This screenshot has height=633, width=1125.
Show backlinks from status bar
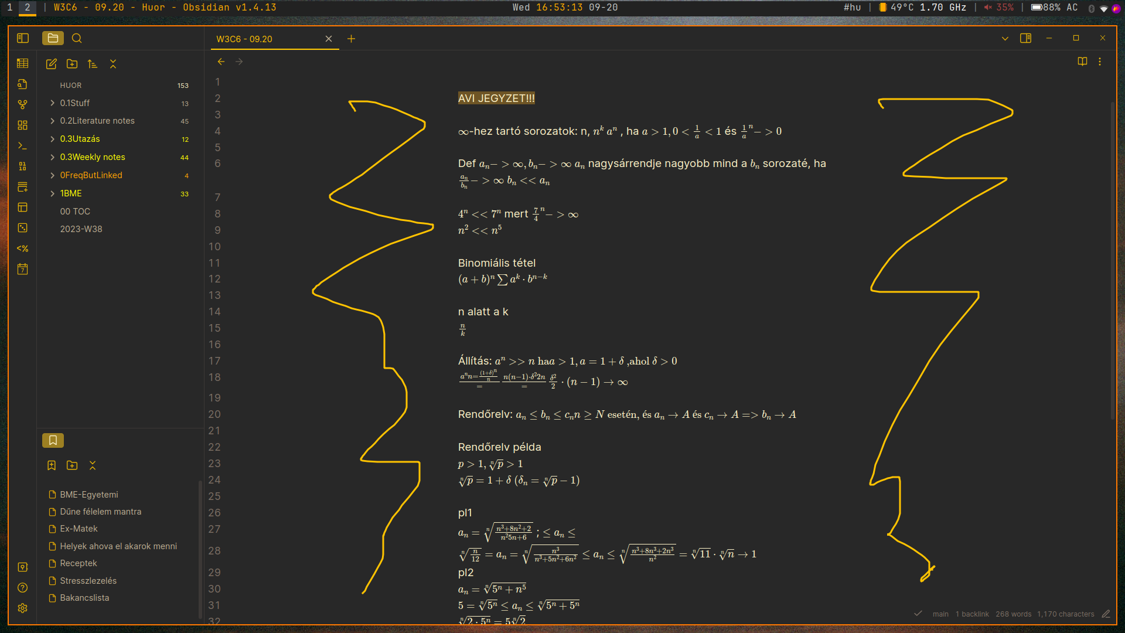(971, 614)
